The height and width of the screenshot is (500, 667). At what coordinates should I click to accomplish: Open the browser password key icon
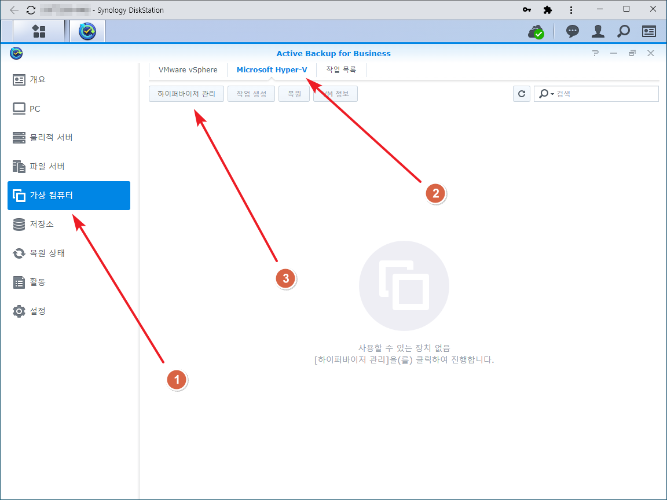tap(527, 9)
